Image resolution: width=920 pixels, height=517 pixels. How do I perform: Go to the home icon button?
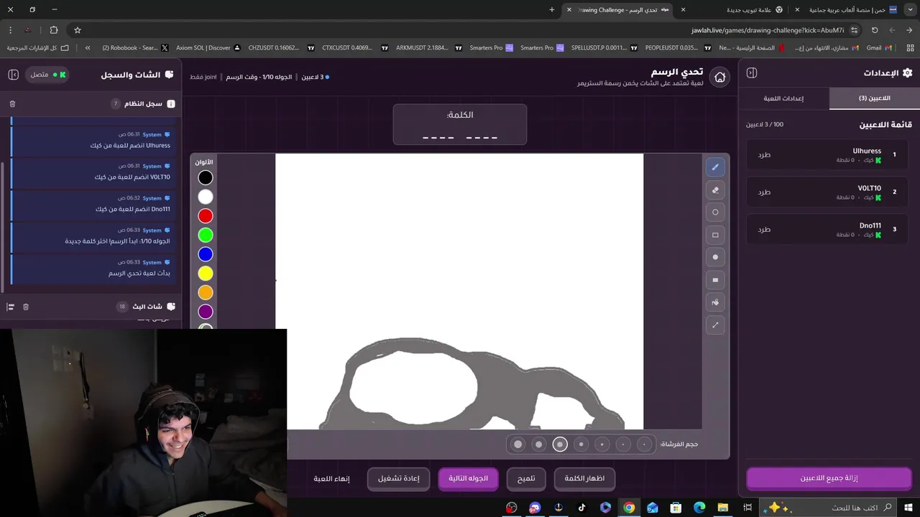[719, 77]
